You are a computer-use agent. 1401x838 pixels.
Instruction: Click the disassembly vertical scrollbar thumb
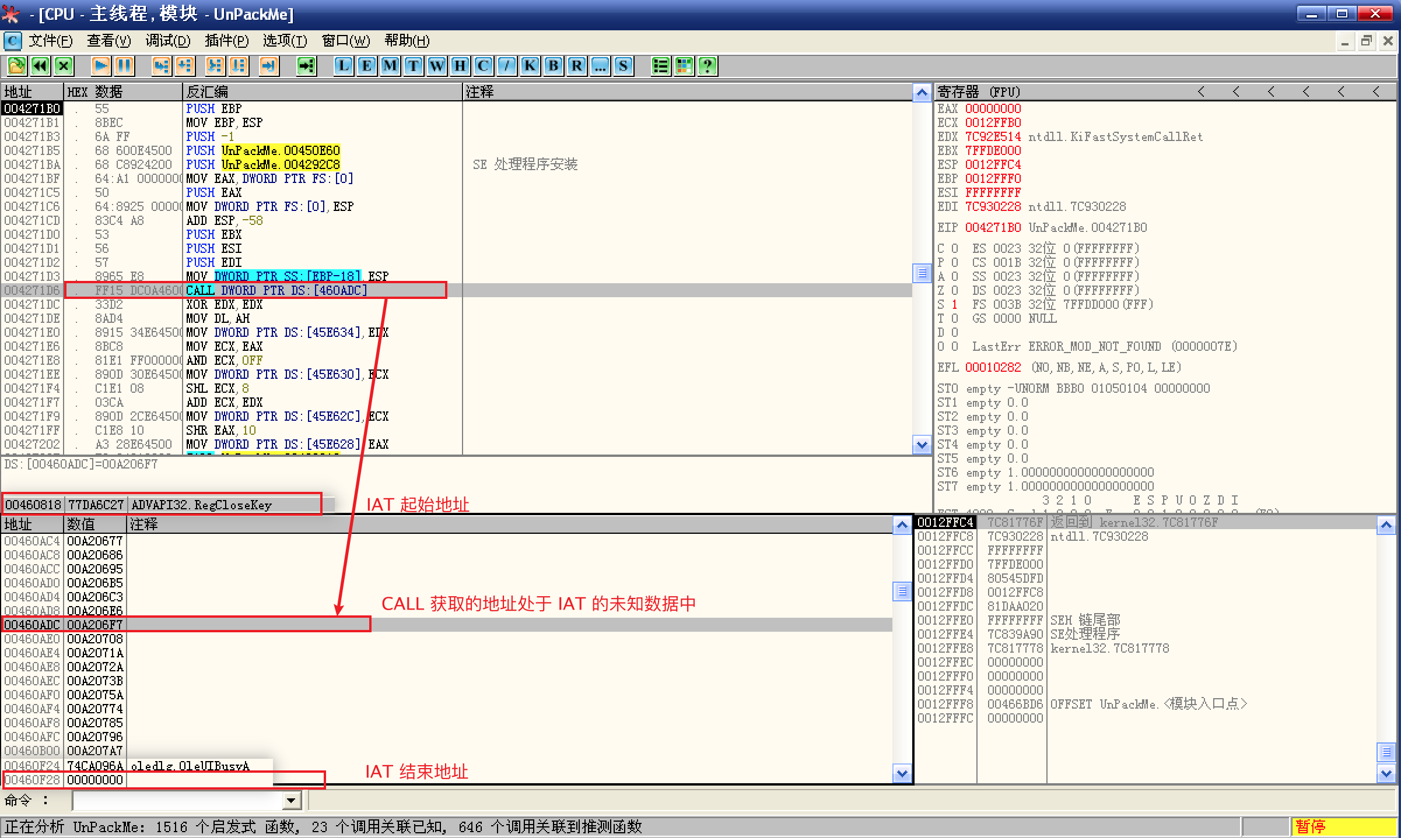tap(922, 273)
